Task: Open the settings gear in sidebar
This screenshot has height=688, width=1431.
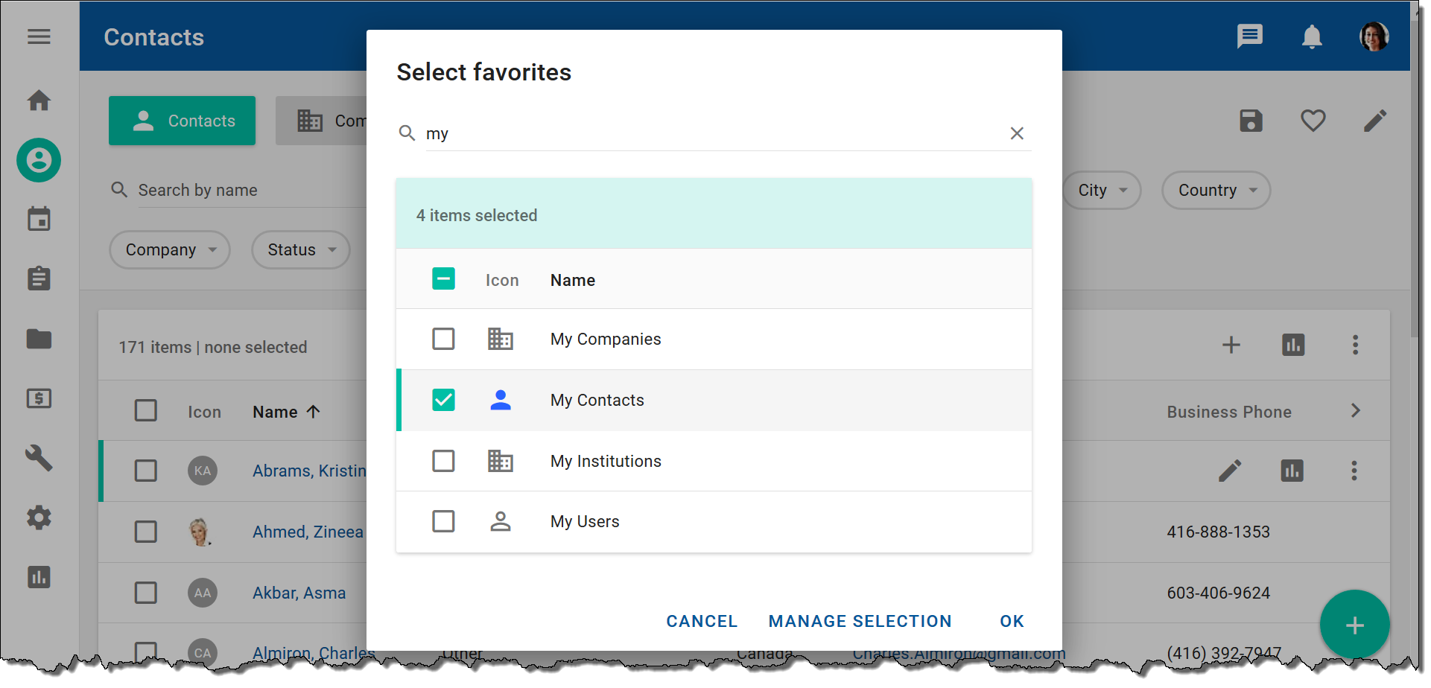Action: click(39, 517)
